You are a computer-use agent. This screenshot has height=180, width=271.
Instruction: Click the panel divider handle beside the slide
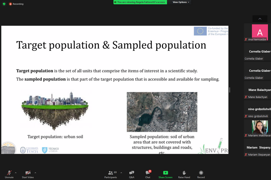click(230, 90)
